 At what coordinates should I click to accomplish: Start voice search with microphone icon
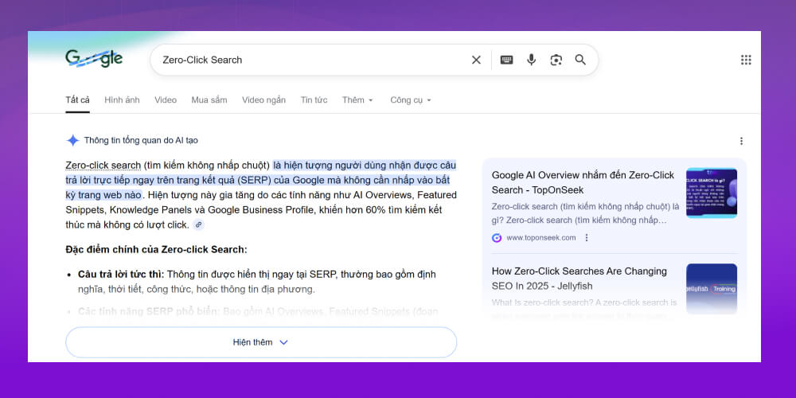(531, 60)
